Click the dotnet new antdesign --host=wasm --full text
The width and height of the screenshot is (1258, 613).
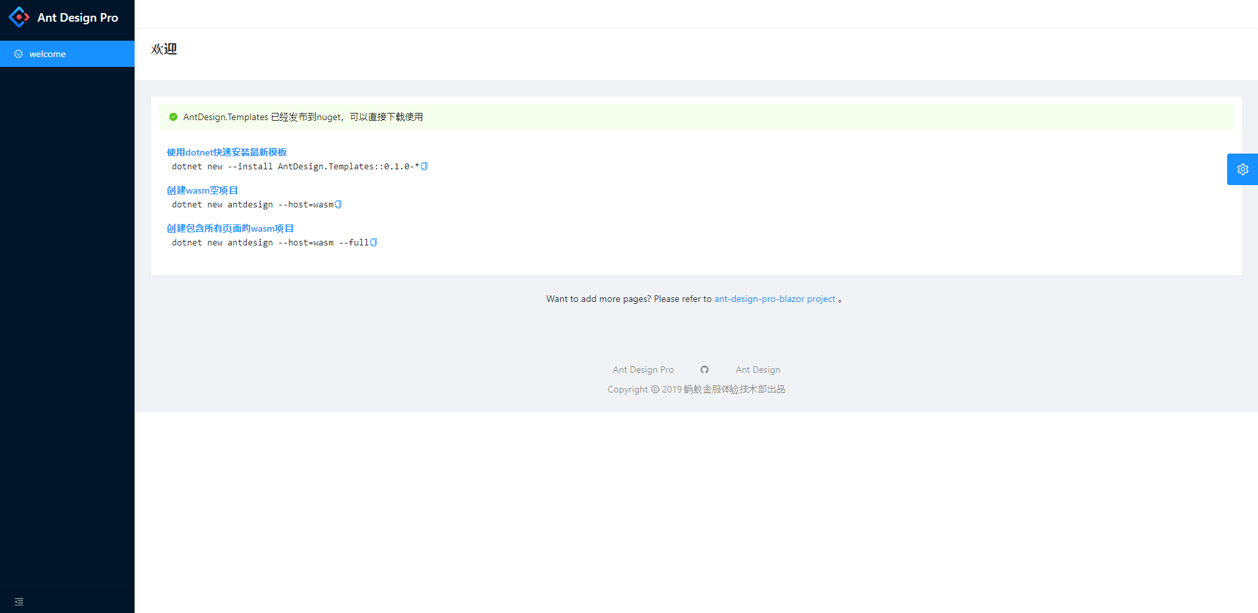[271, 243]
